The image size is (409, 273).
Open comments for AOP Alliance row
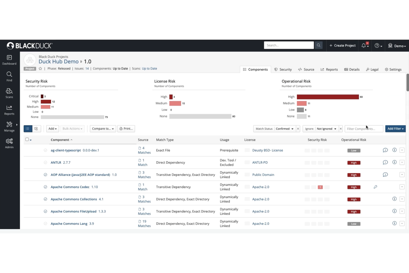[x=385, y=175]
